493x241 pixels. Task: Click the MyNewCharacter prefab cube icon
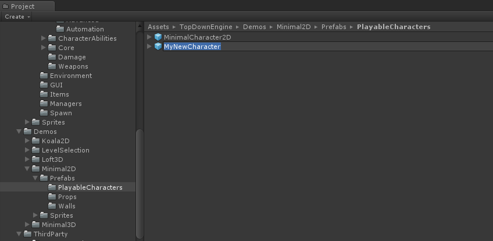(158, 47)
